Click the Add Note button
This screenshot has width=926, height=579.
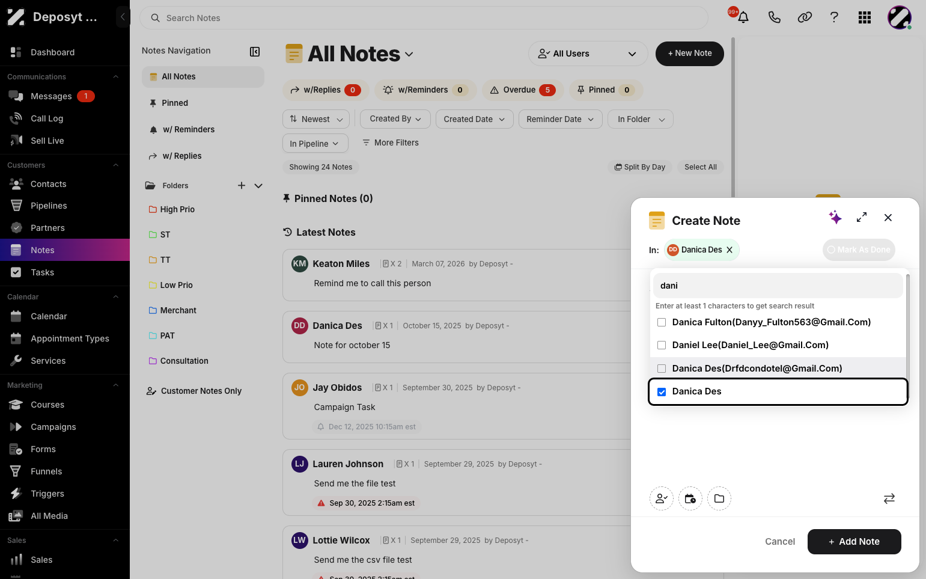[854, 542]
